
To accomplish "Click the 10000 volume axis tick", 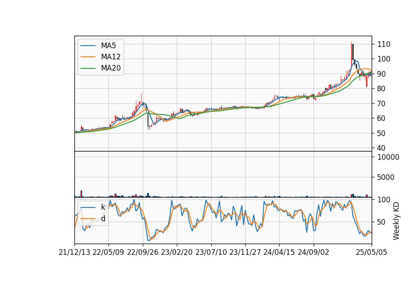I will tap(388, 157).
